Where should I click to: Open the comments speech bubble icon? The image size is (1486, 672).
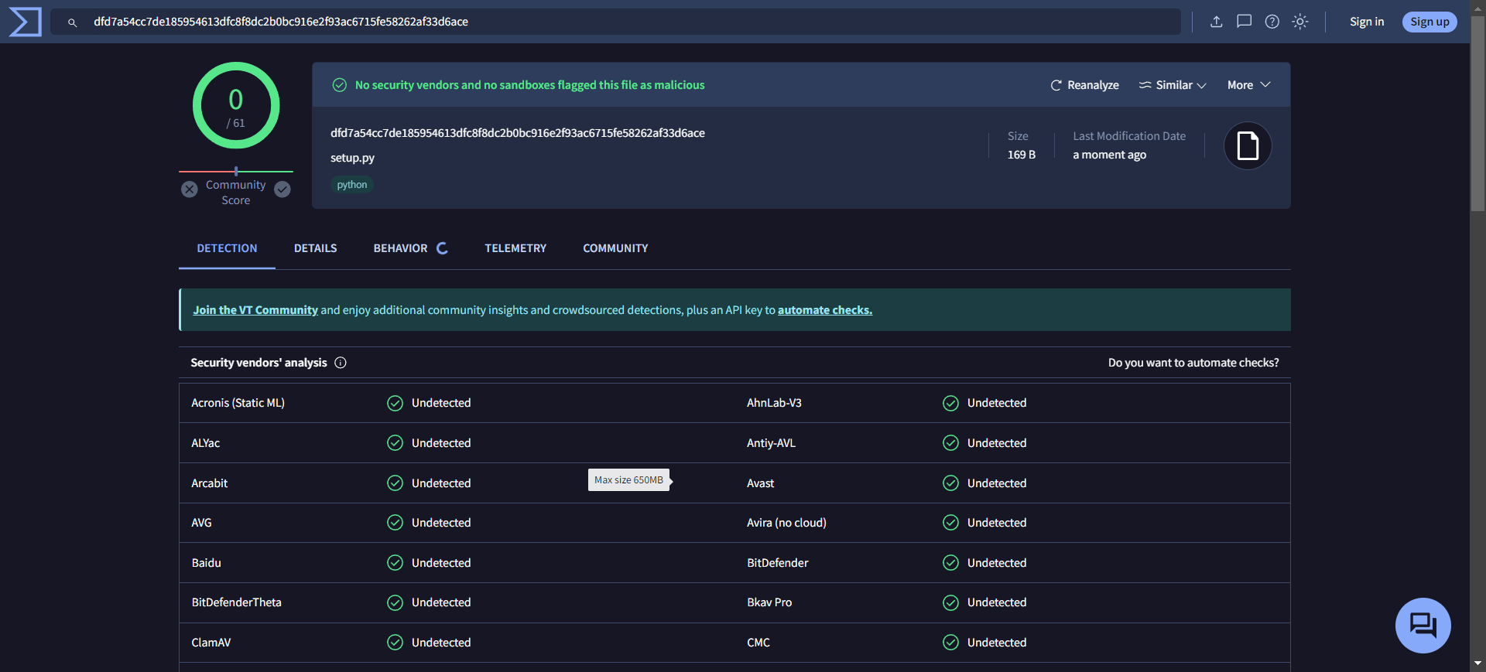point(1245,22)
